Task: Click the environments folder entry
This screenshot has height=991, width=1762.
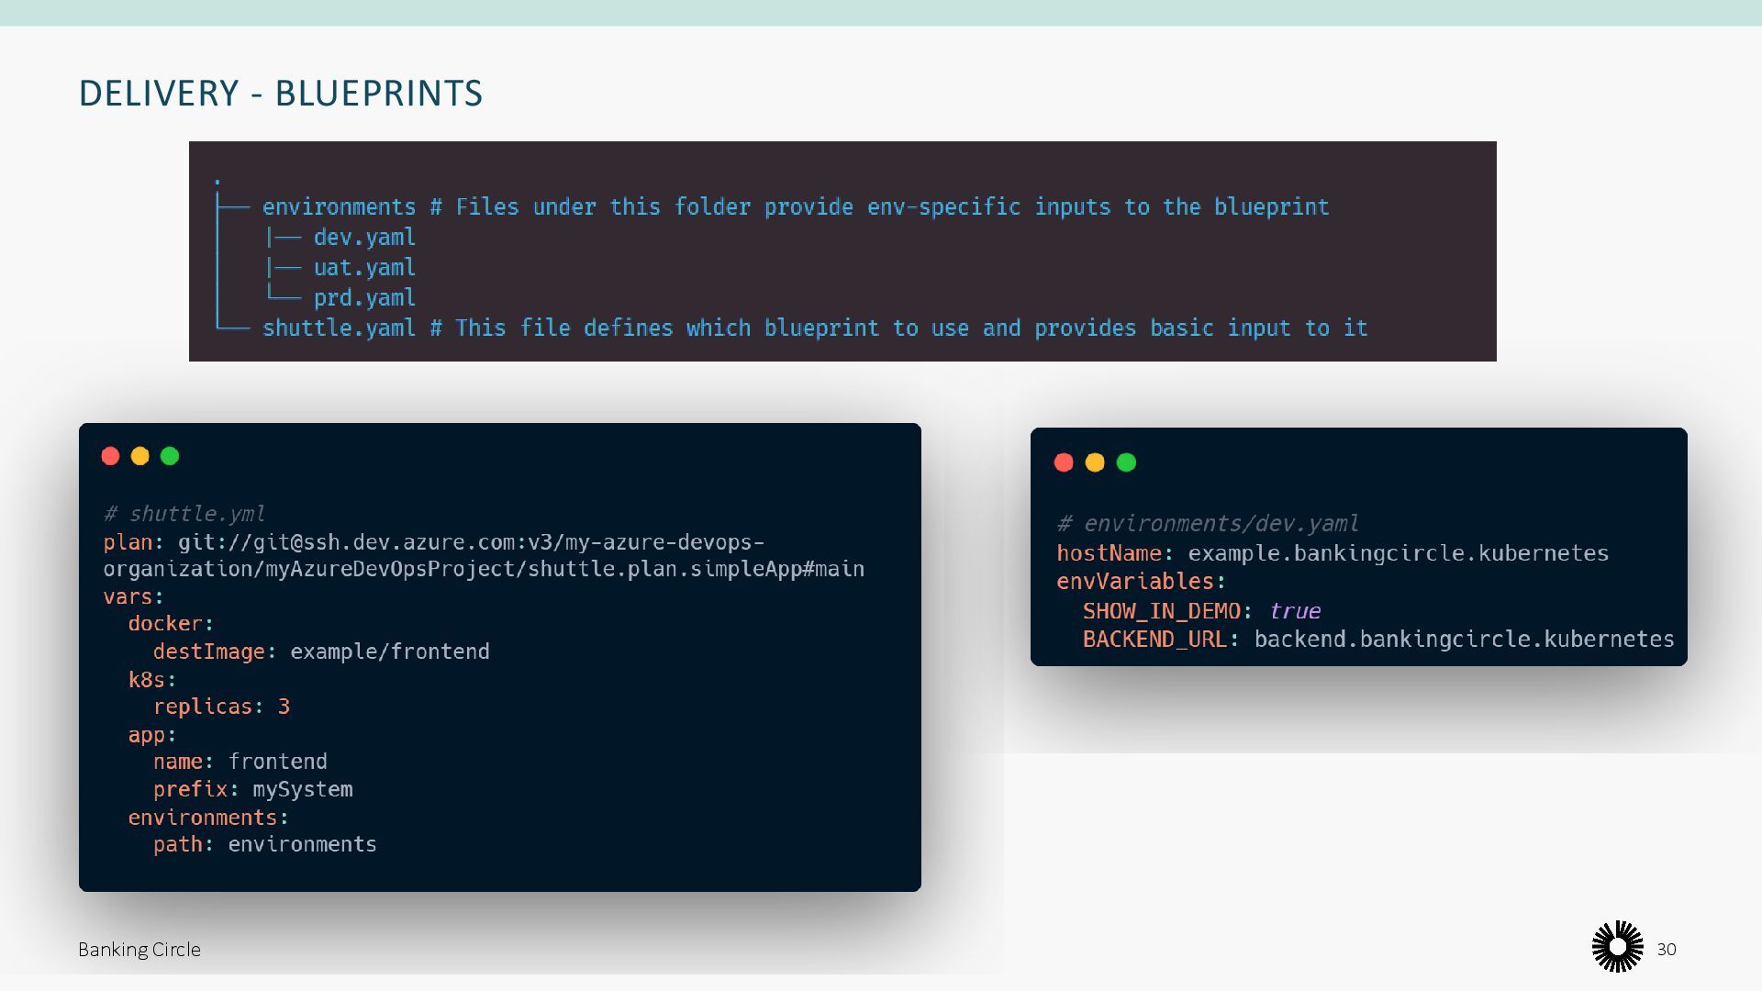Action: [339, 207]
